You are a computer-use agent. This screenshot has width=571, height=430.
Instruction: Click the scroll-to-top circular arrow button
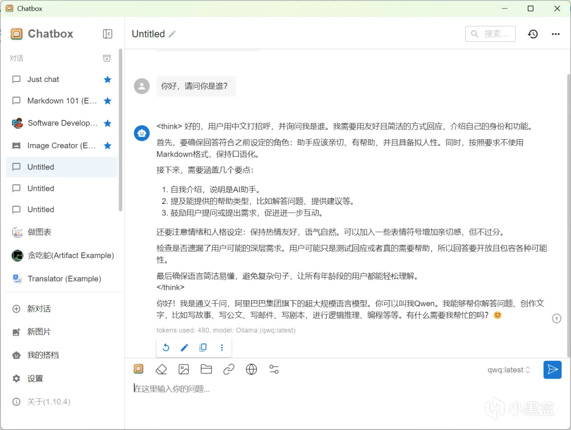tap(556, 318)
